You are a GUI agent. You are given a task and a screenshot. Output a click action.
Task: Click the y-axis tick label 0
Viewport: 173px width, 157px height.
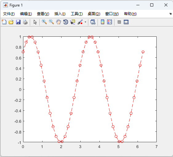pos(20,89)
